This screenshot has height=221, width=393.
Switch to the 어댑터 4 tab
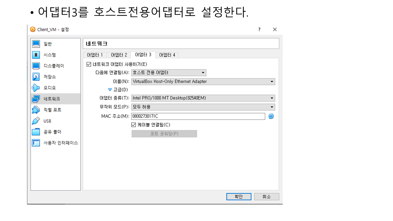(167, 55)
